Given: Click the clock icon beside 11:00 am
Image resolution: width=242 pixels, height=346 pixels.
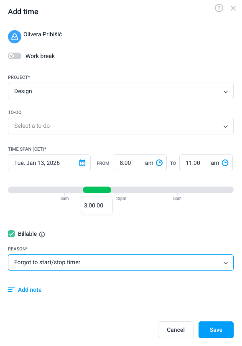Looking at the screenshot, I should 224,163.
